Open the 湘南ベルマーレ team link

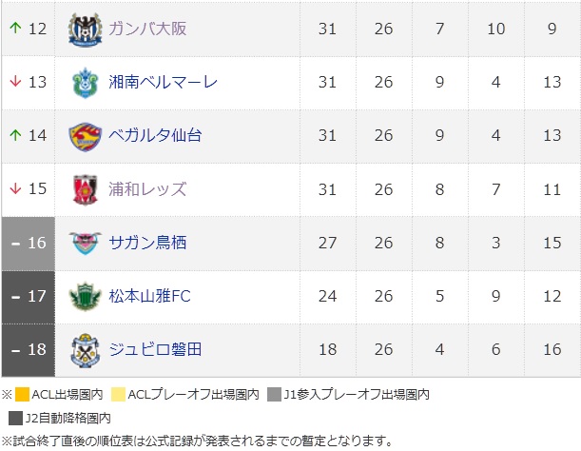point(164,82)
